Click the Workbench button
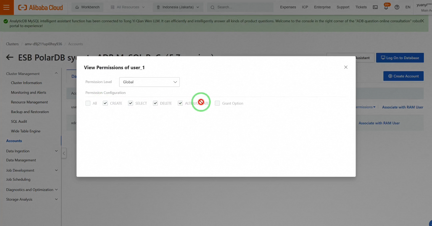 [88, 7]
